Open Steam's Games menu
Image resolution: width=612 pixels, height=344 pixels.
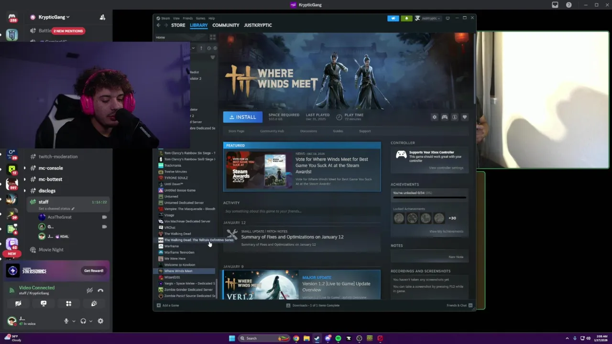point(200,18)
